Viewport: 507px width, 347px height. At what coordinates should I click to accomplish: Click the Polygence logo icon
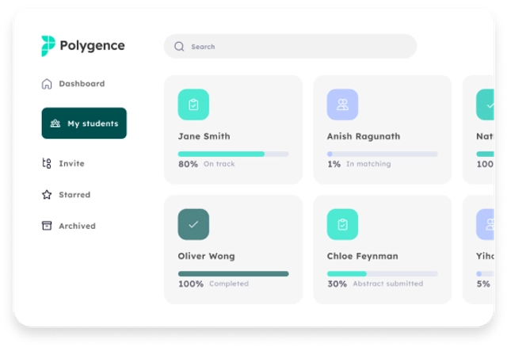pos(48,46)
